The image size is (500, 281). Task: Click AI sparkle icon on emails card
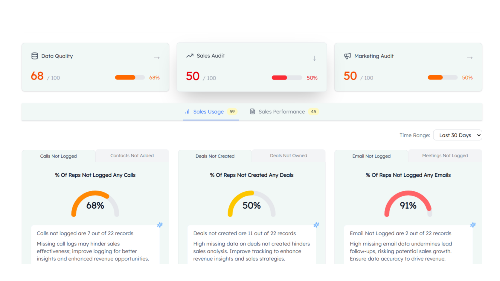473,225
